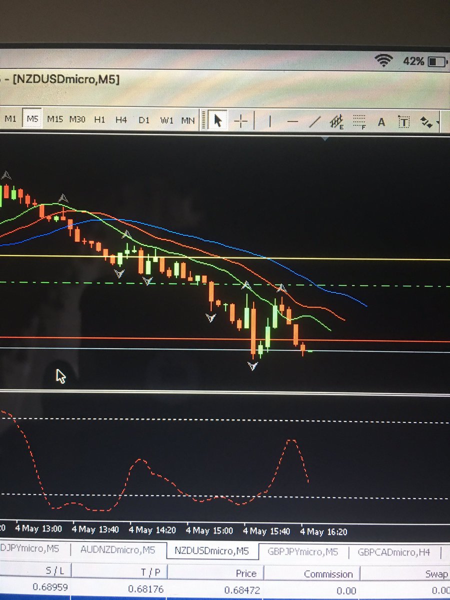Click the 4 May 14:20 time label

[152, 529]
